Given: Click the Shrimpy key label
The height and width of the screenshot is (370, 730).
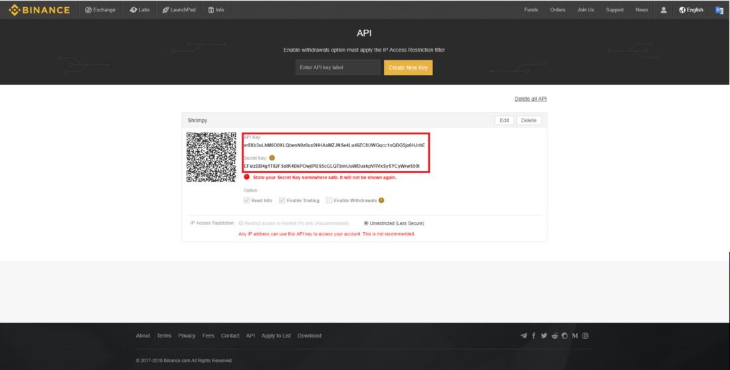Looking at the screenshot, I should pos(197,121).
